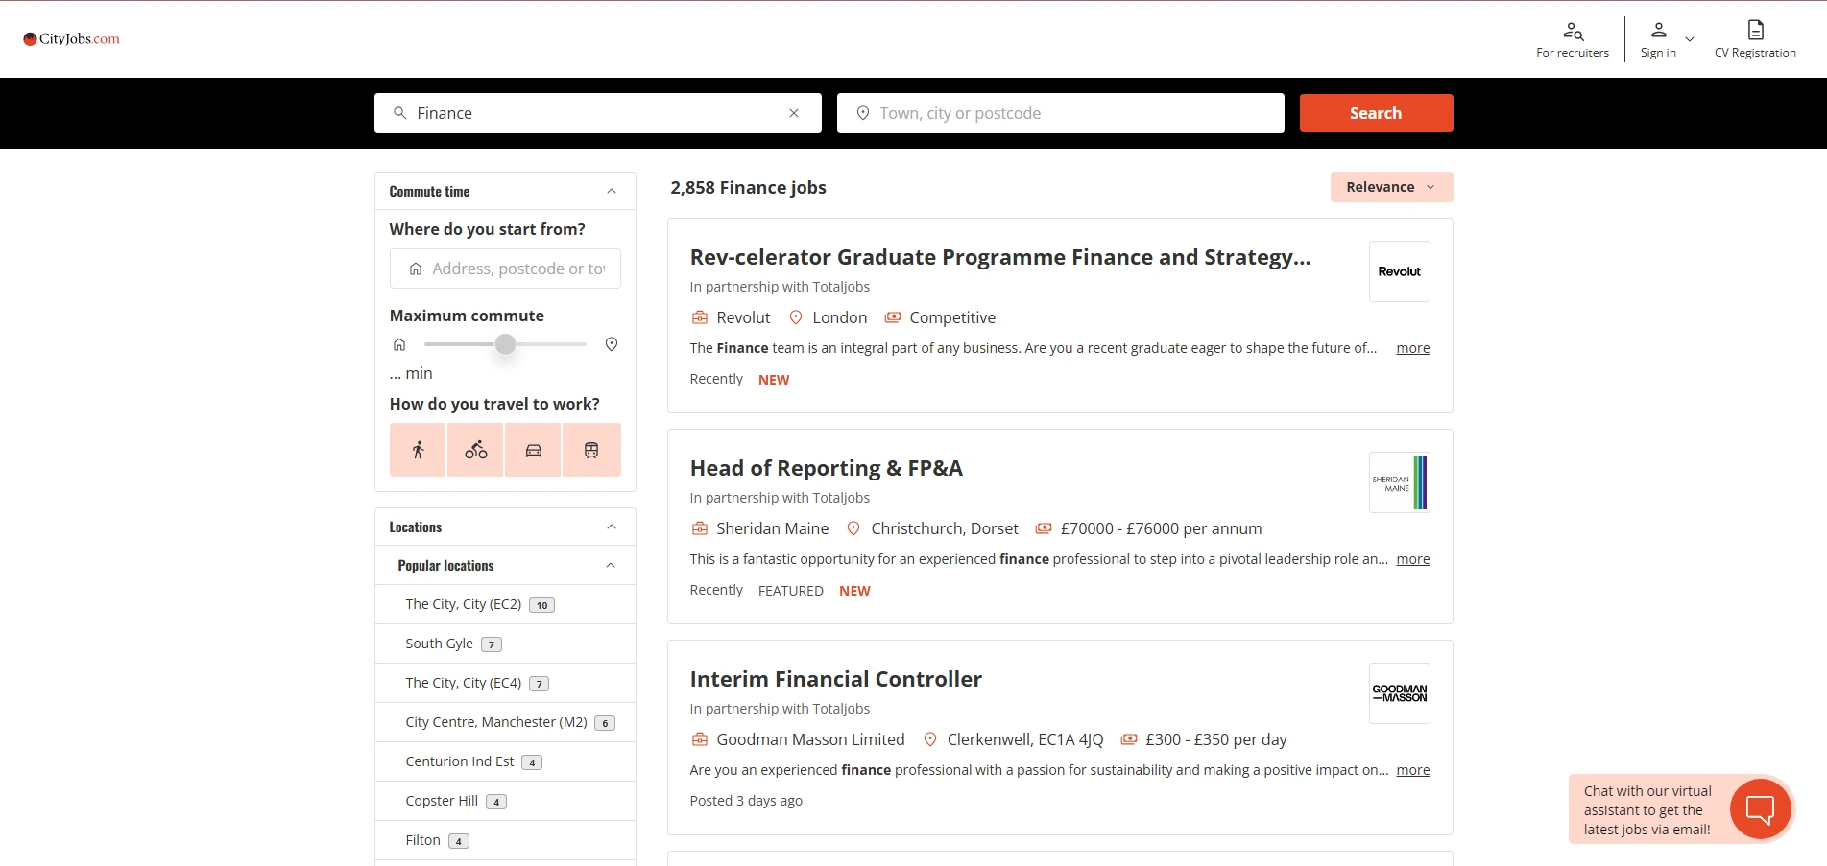The width and height of the screenshot is (1827, 866).
Task: Click the salary icon next to £300 - £350 per day
Action: 1129,739
